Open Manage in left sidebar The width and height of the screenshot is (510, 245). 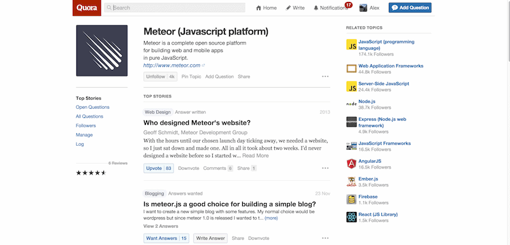pos(84,135)
